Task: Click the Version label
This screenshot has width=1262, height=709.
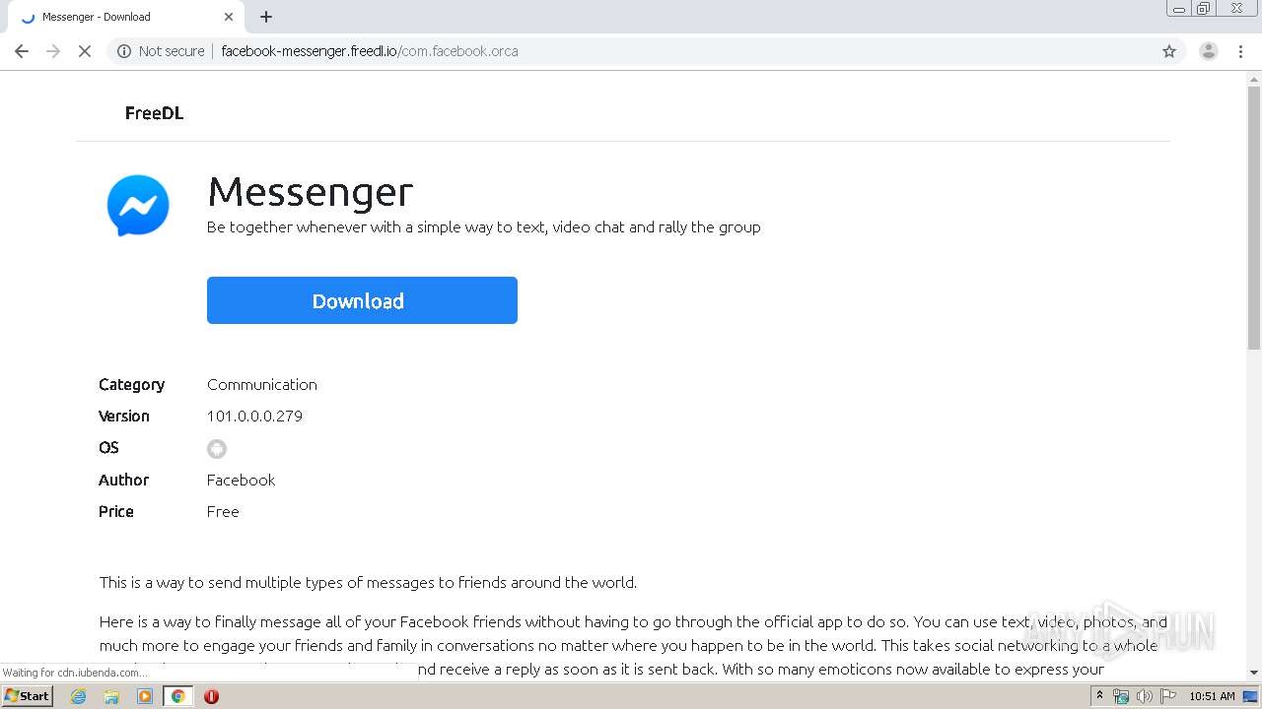Action: pyautogui.click(x=124, y=416)
